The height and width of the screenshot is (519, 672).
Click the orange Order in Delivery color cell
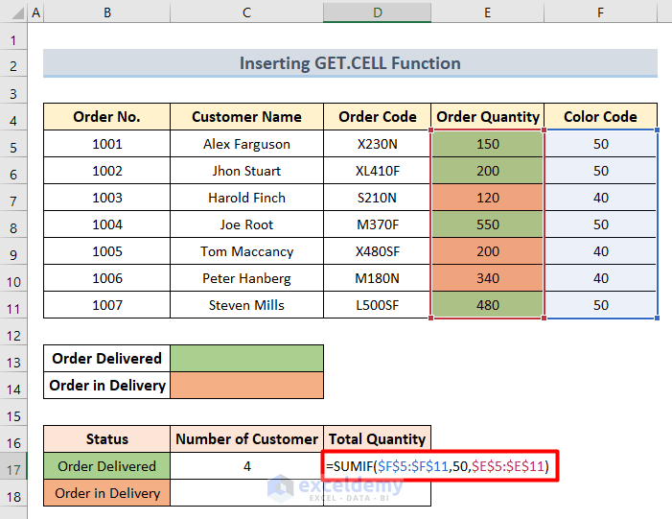click(246, 386)
